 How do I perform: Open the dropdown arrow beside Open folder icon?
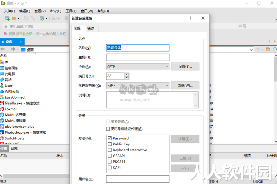(19, 18)
